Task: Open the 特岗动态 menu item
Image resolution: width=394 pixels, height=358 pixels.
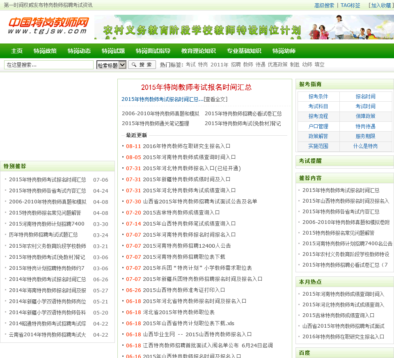Action: (79, 51)
